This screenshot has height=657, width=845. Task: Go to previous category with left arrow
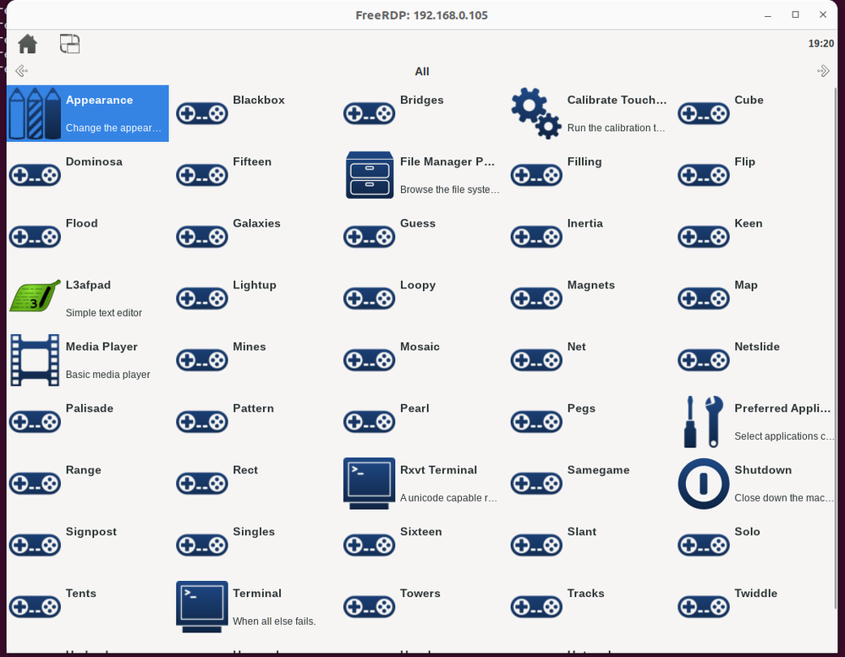(x=21, y=71)
